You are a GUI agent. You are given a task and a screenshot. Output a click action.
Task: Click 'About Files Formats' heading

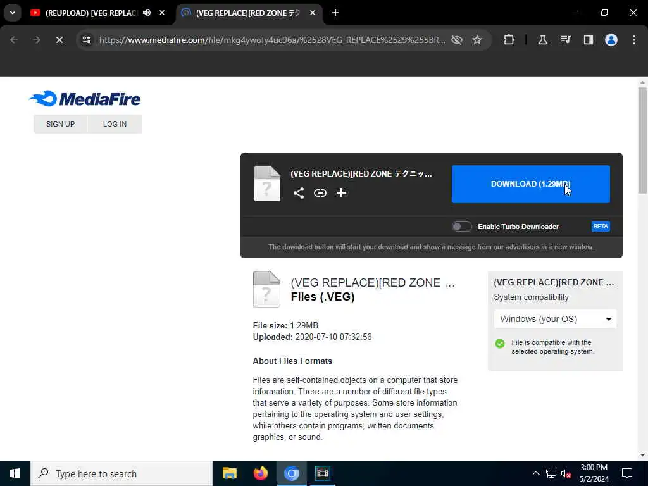(292, 361)
